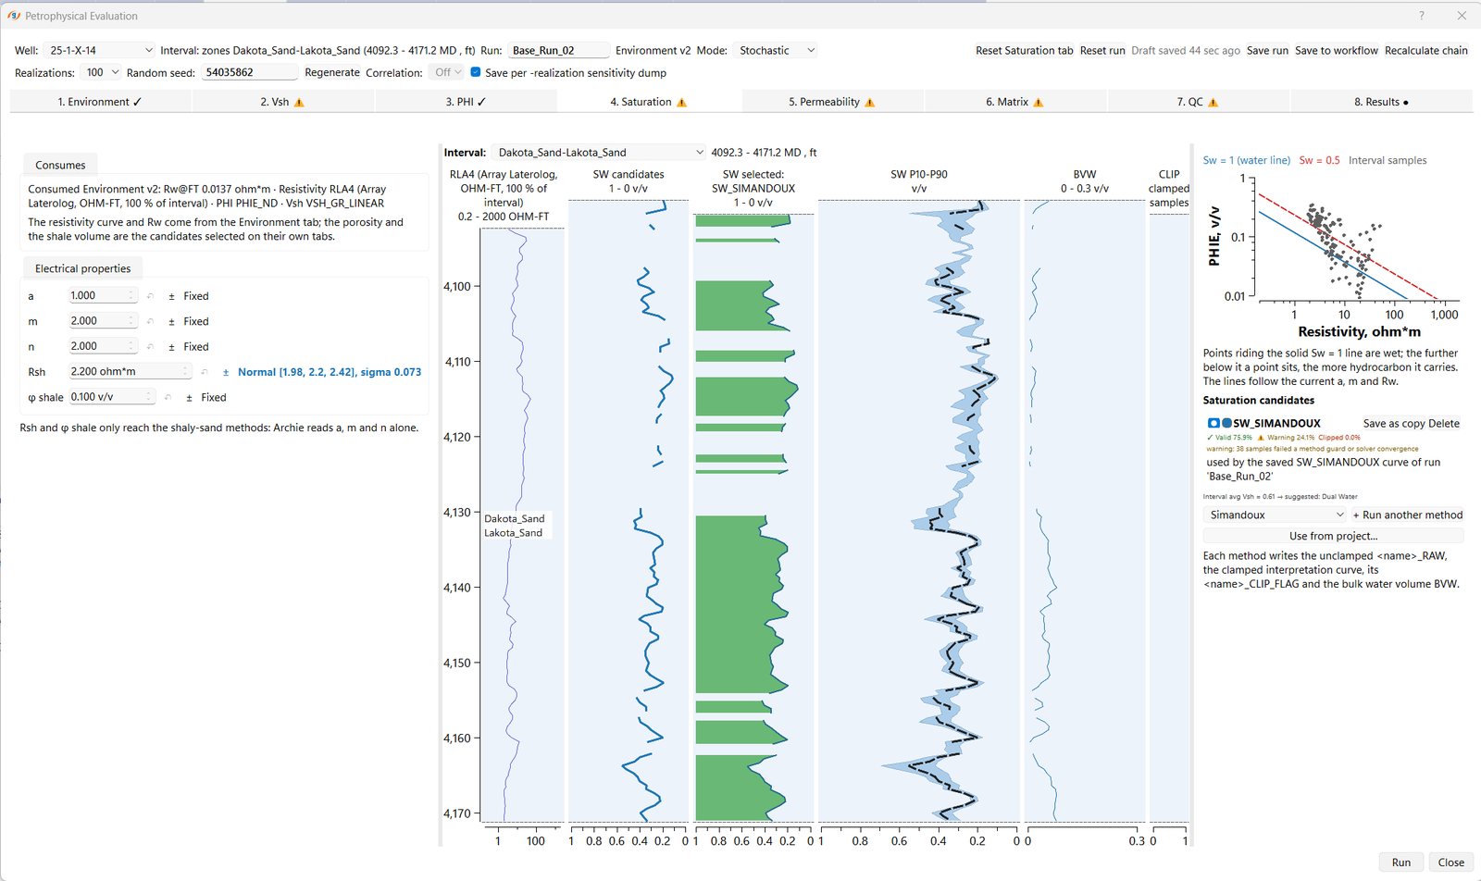This screenshot has height=881, width=1481.
Task: Open the 8. Results tab
Action: coord(1381,102)
